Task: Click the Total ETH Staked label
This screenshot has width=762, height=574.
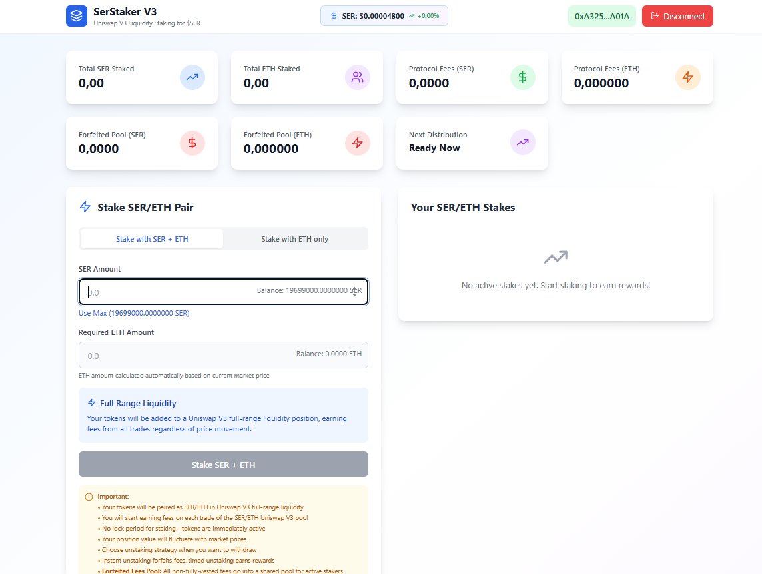Action: pyautogui.click(x=272, y=69)
